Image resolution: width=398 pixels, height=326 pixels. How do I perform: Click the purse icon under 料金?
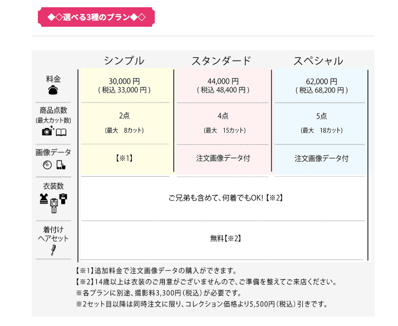pos(53,90)
